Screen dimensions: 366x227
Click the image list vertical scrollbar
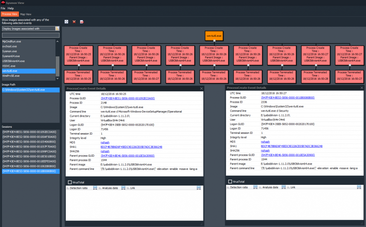58,64
